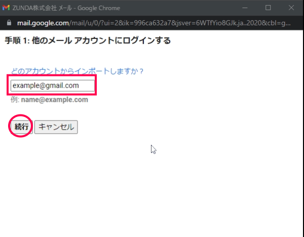Screen dimensions: 304x237
Task: Click the 例: name@example.com hint text
Action: [49, 100]
